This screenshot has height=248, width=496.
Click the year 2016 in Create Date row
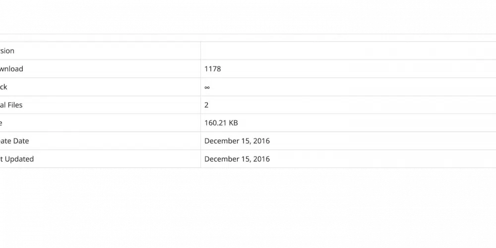coord(261,141)
